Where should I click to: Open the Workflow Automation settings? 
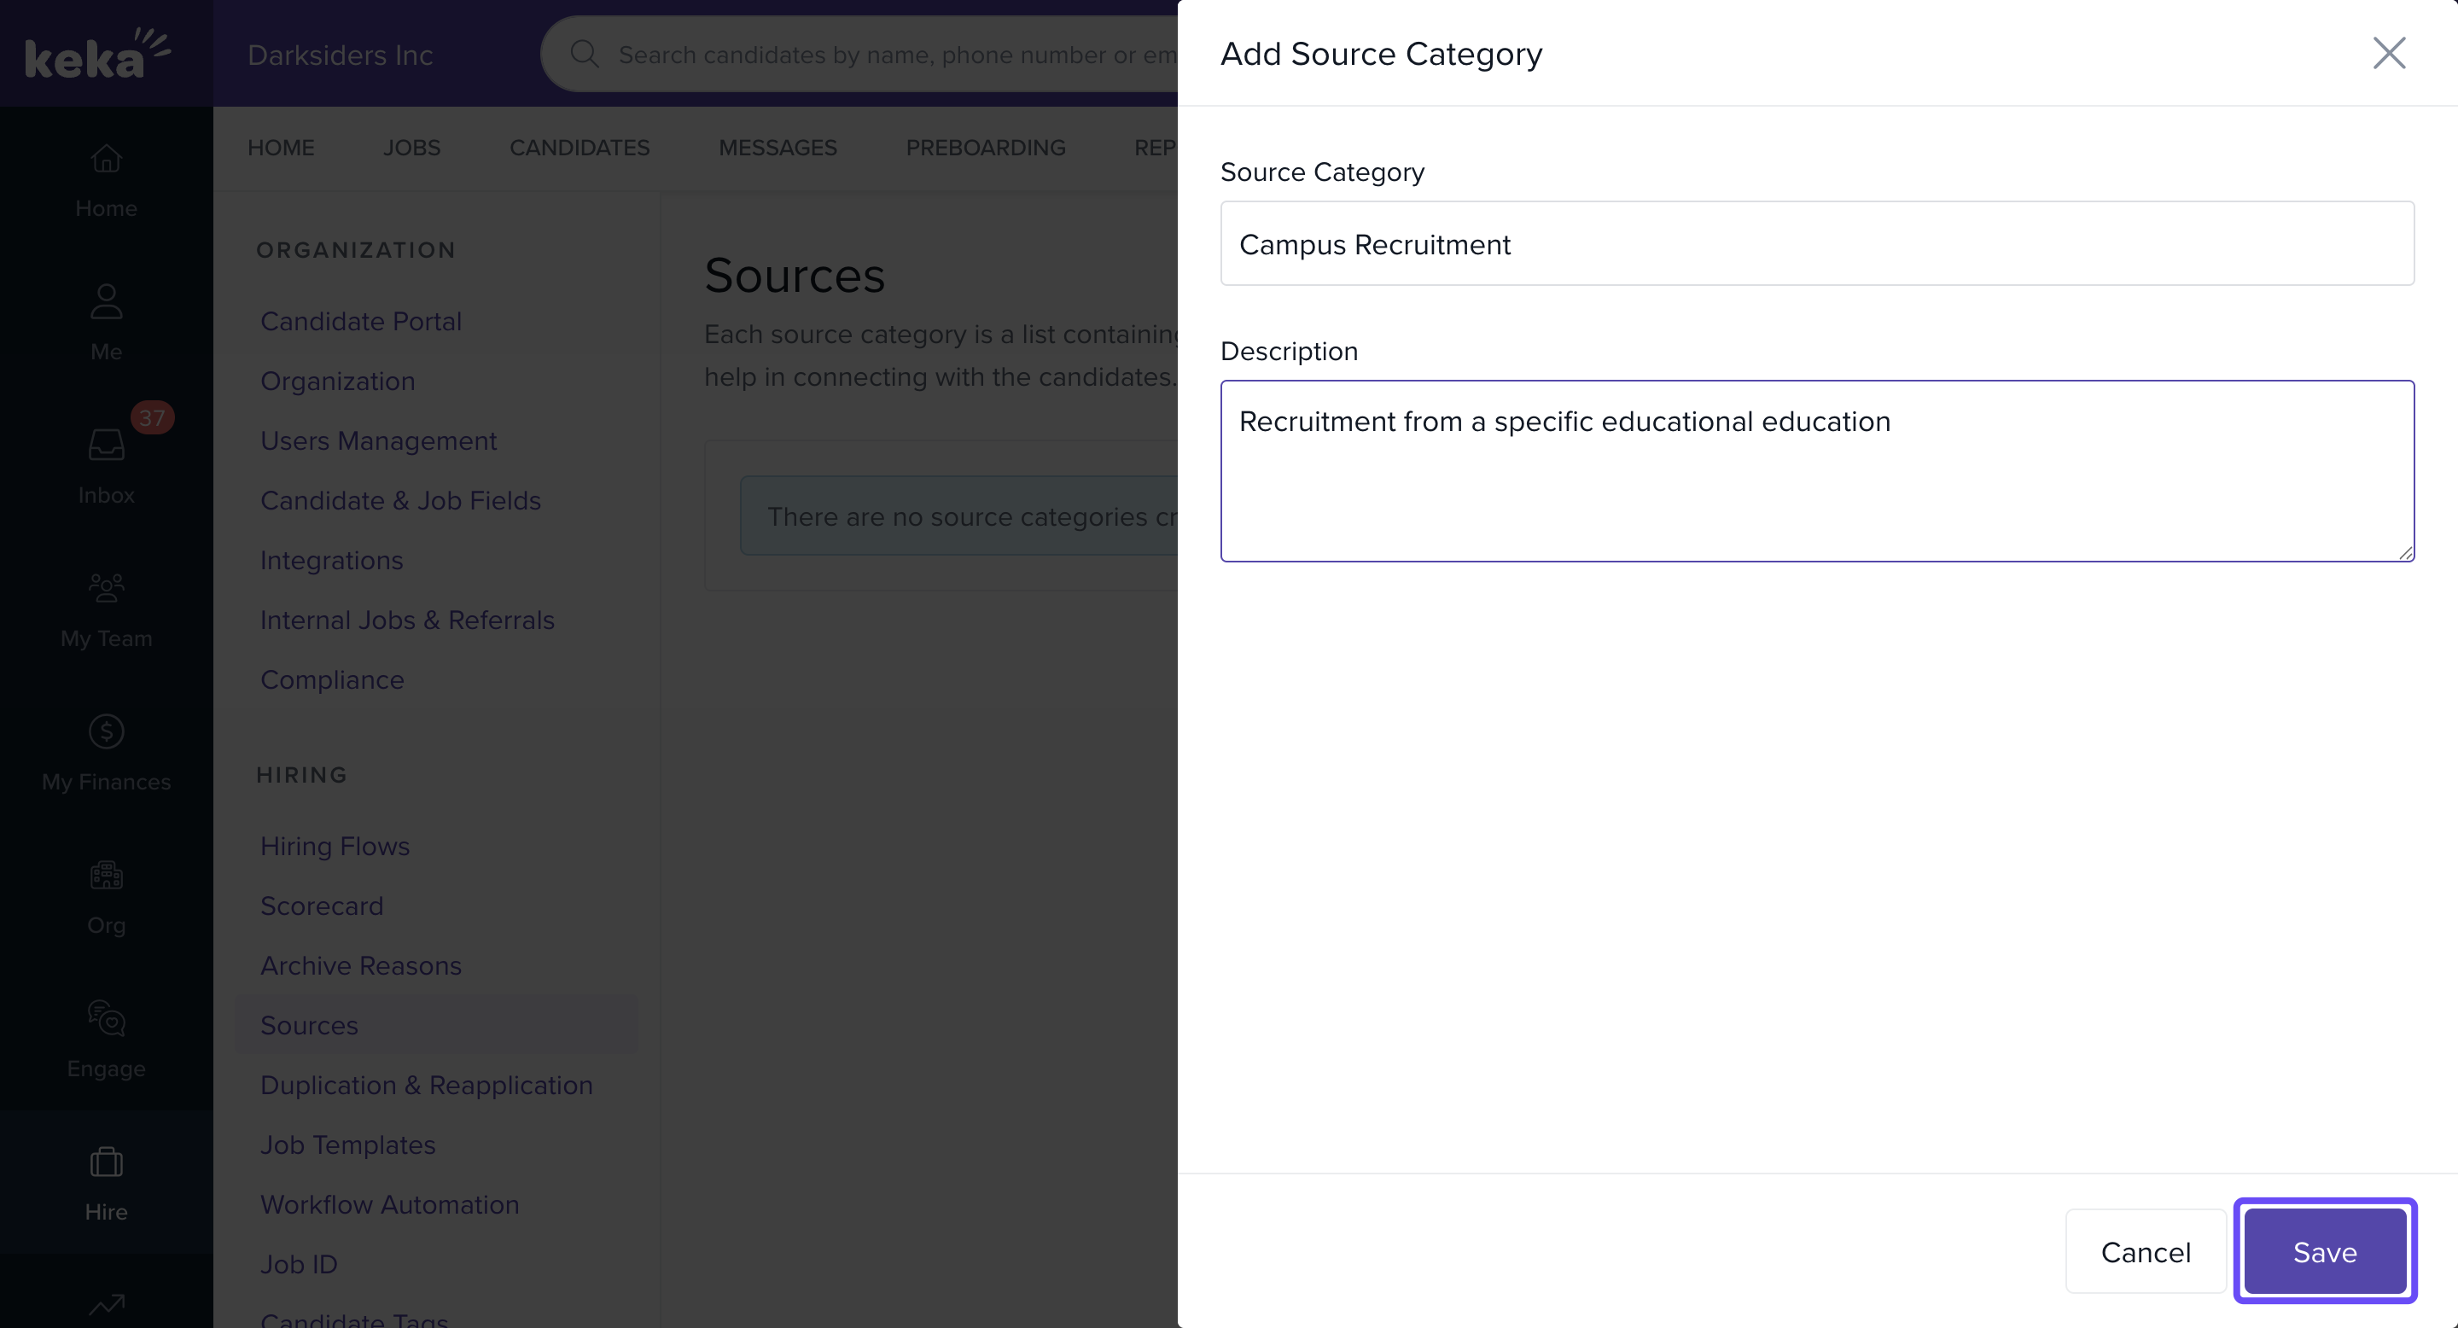(389, 1204)
